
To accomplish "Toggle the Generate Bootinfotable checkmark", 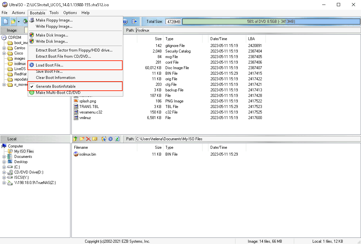I will 55,86.
